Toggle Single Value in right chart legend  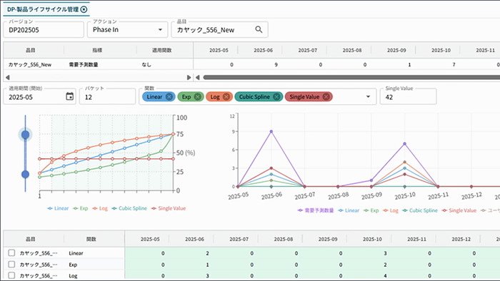(x=459, y=210)
